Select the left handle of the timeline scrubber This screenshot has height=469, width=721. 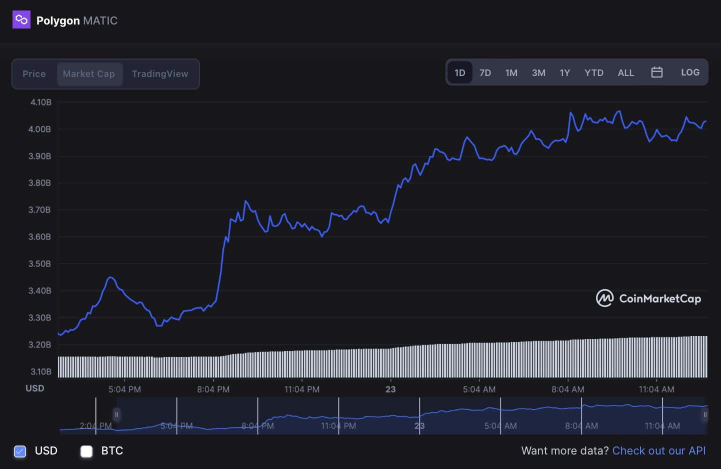click(116, 415)
